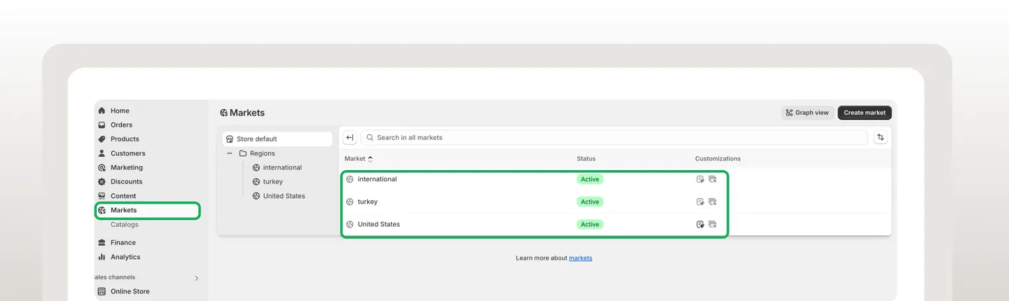Click first customization icon for United States
The height and width of the screenshot is (301, 1009).
tap(700, 224)
